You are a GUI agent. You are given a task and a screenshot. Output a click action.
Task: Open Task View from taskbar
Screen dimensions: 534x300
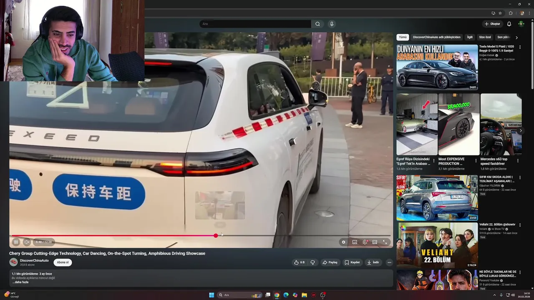coord(268,295)
